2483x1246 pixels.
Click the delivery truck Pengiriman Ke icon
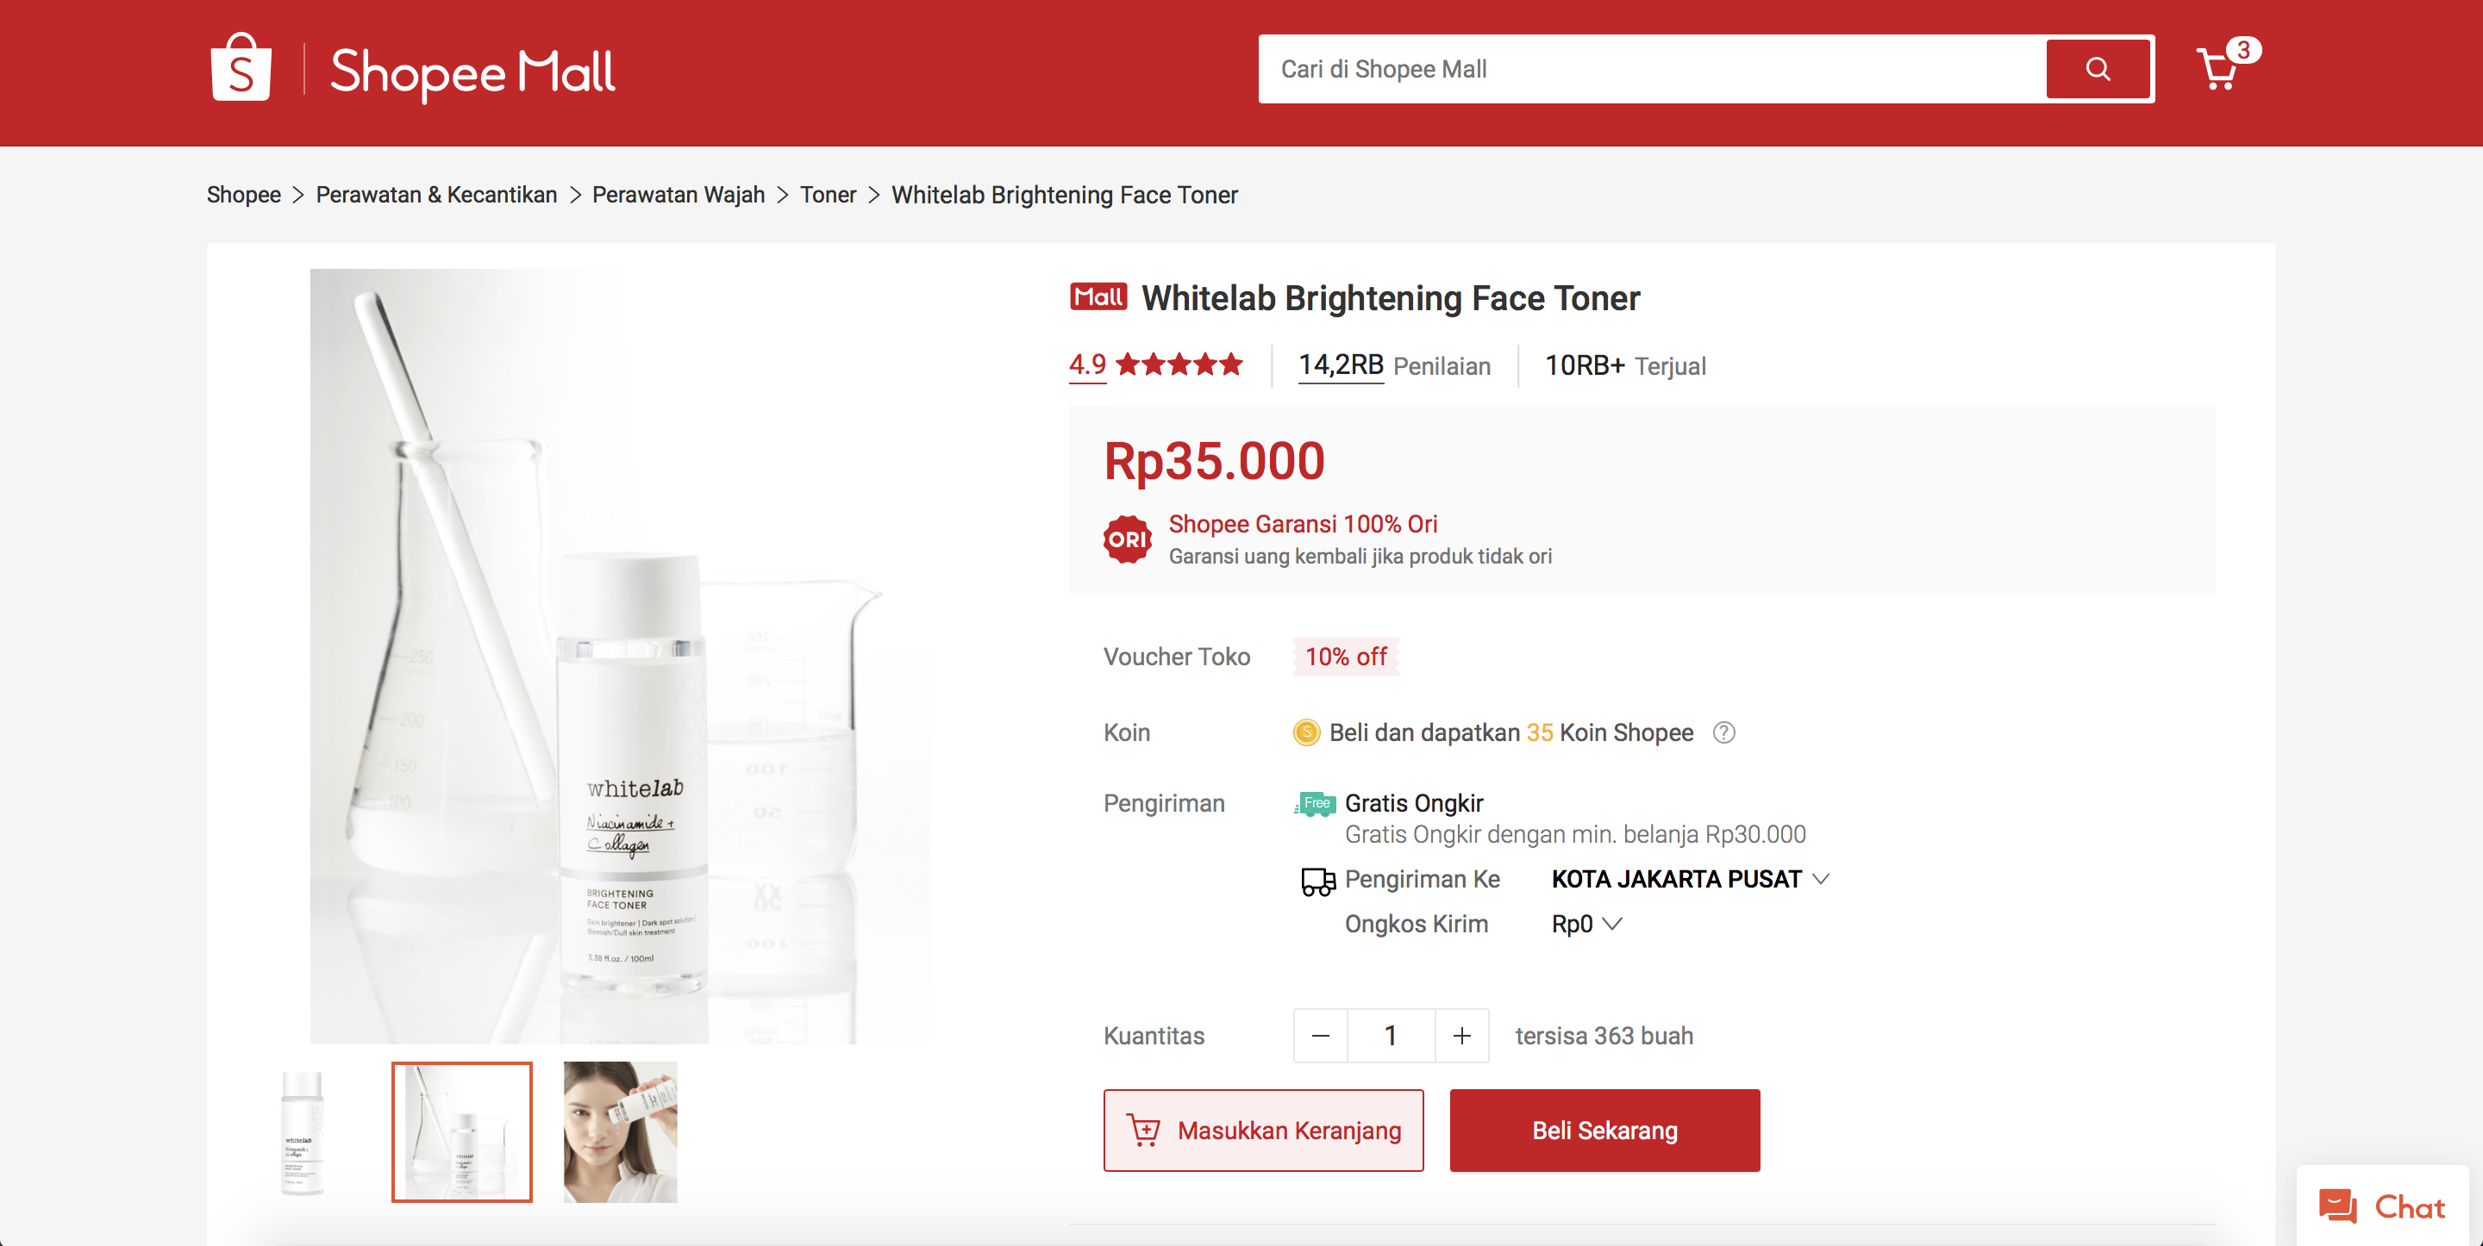(1317, 881)
